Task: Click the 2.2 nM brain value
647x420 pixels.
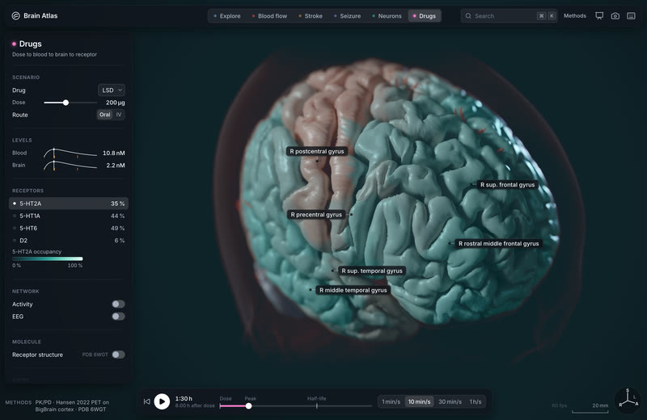Action: (116, 166)
